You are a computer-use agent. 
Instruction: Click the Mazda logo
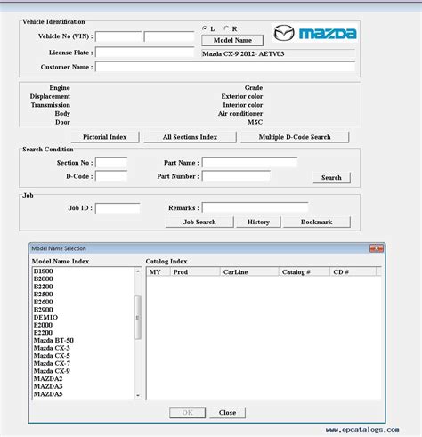315,33
